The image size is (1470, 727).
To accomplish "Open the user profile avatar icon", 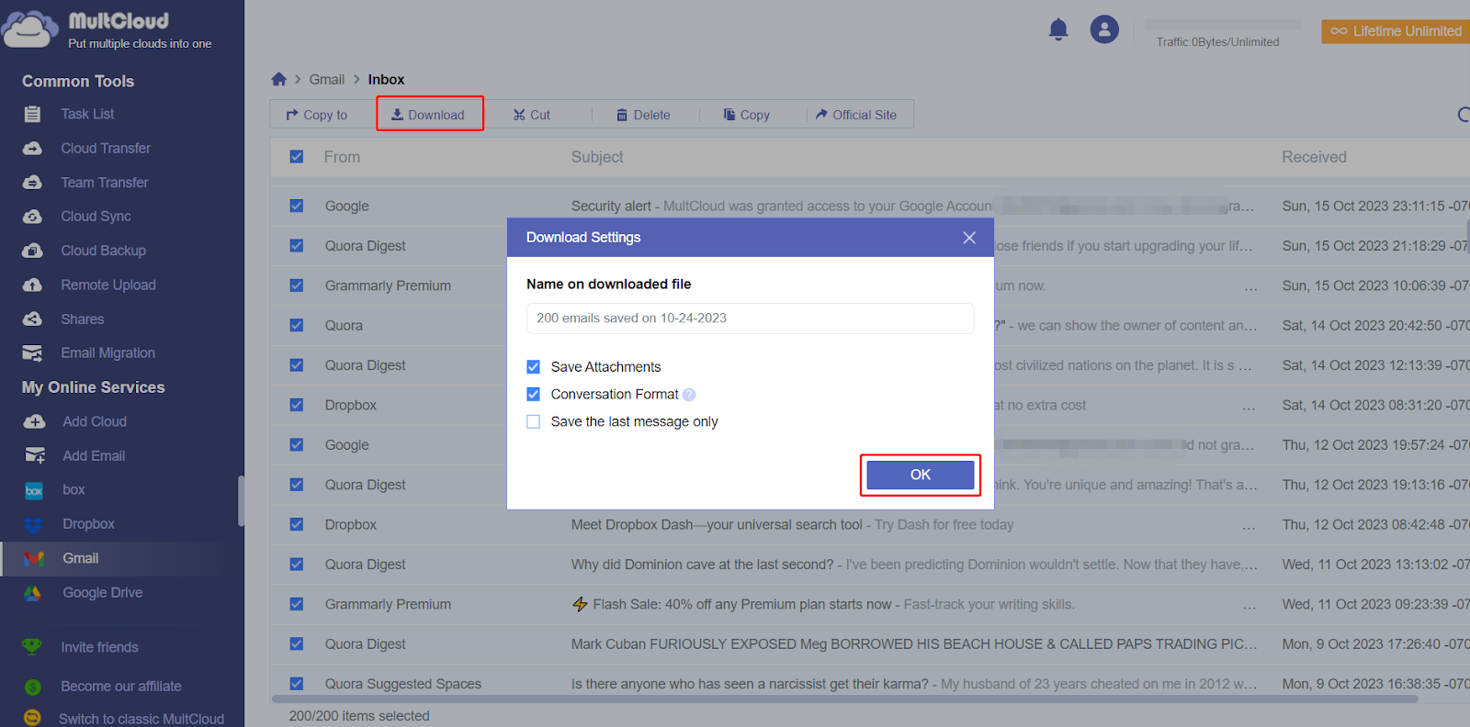I will point(1104,29).
